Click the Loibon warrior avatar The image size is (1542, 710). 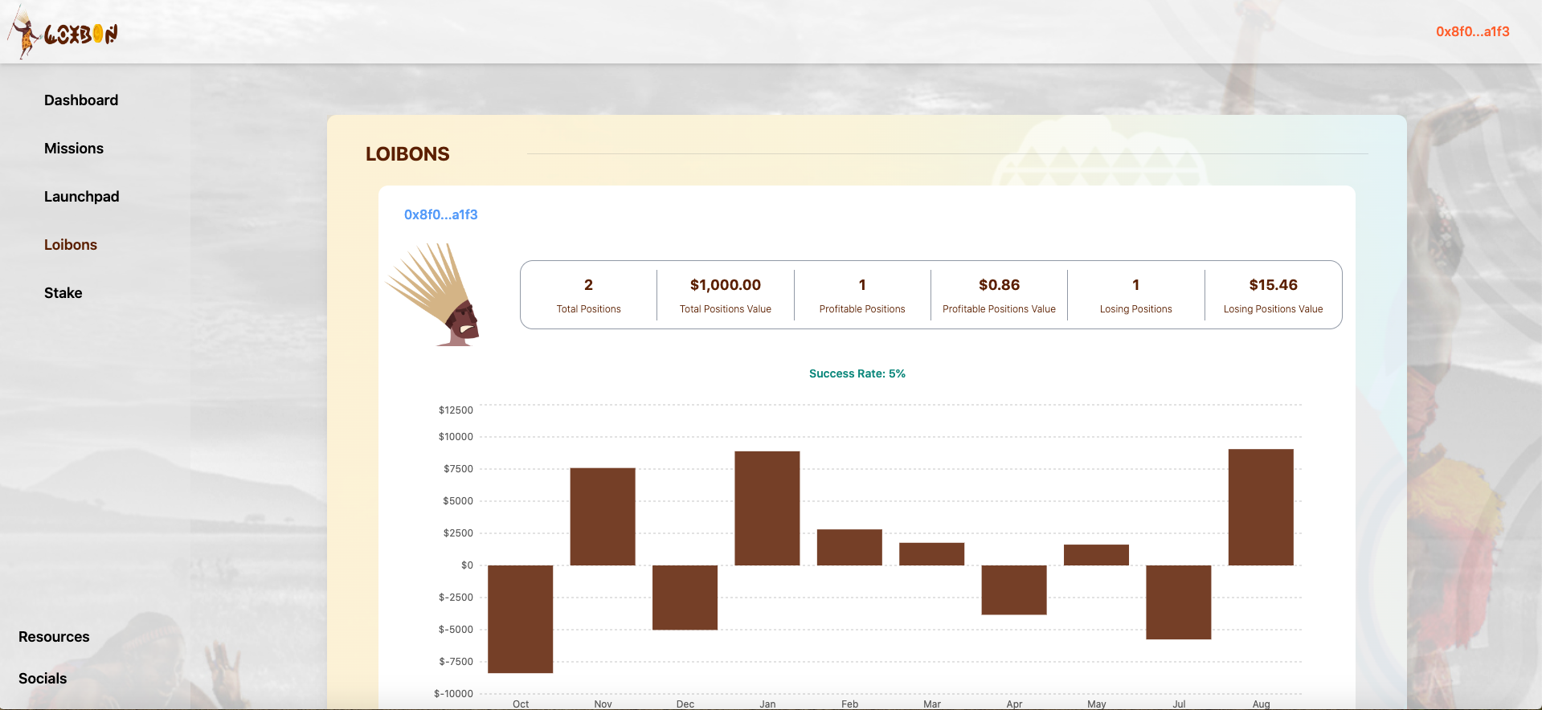pyautogui.click(x=434, y=295)
